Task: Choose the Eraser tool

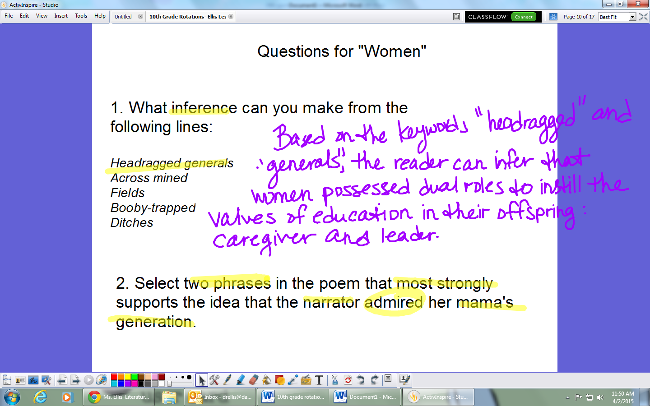Action: click(254, 380)
